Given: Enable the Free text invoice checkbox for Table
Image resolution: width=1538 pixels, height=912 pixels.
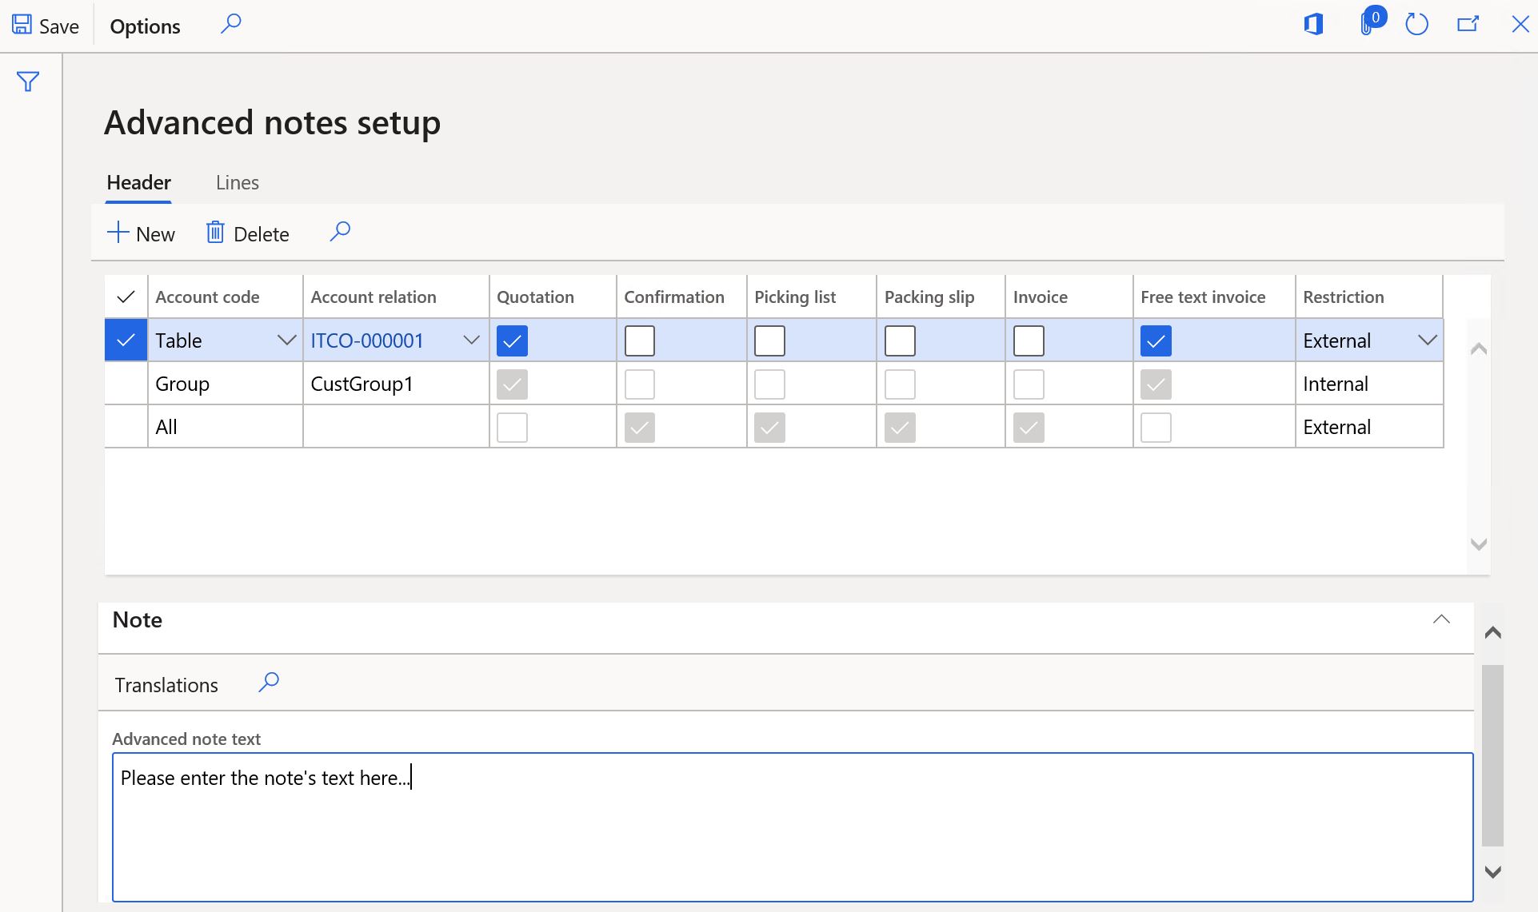Looking at the screenshot, I should 1153,340.
